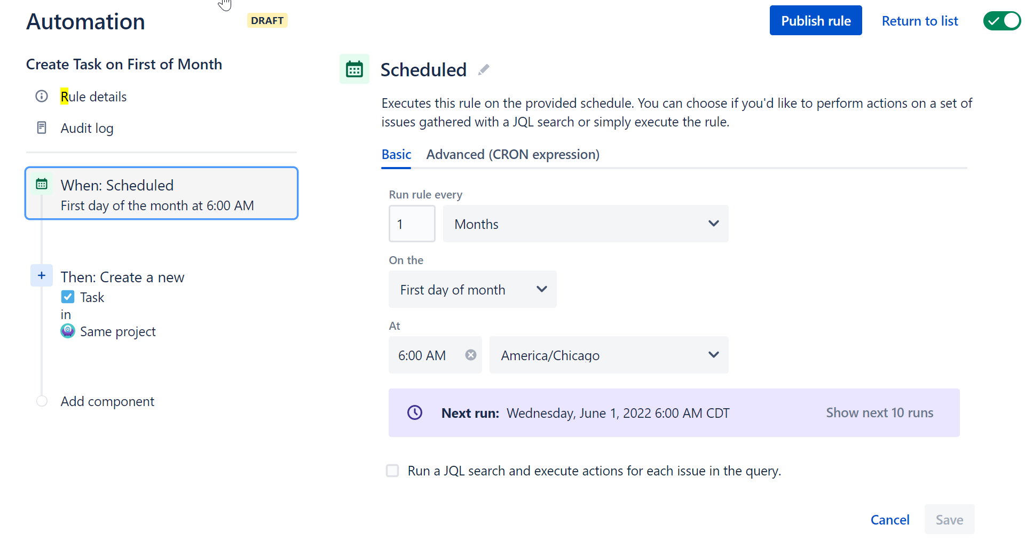Click the Publish rule button

click(816, 20)
